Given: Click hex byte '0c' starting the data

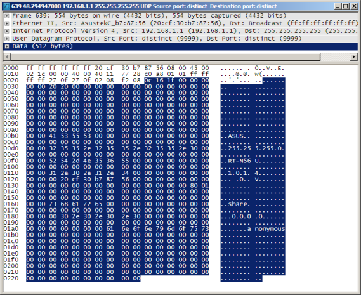Looking at the screenshot, I should (148, 81).
